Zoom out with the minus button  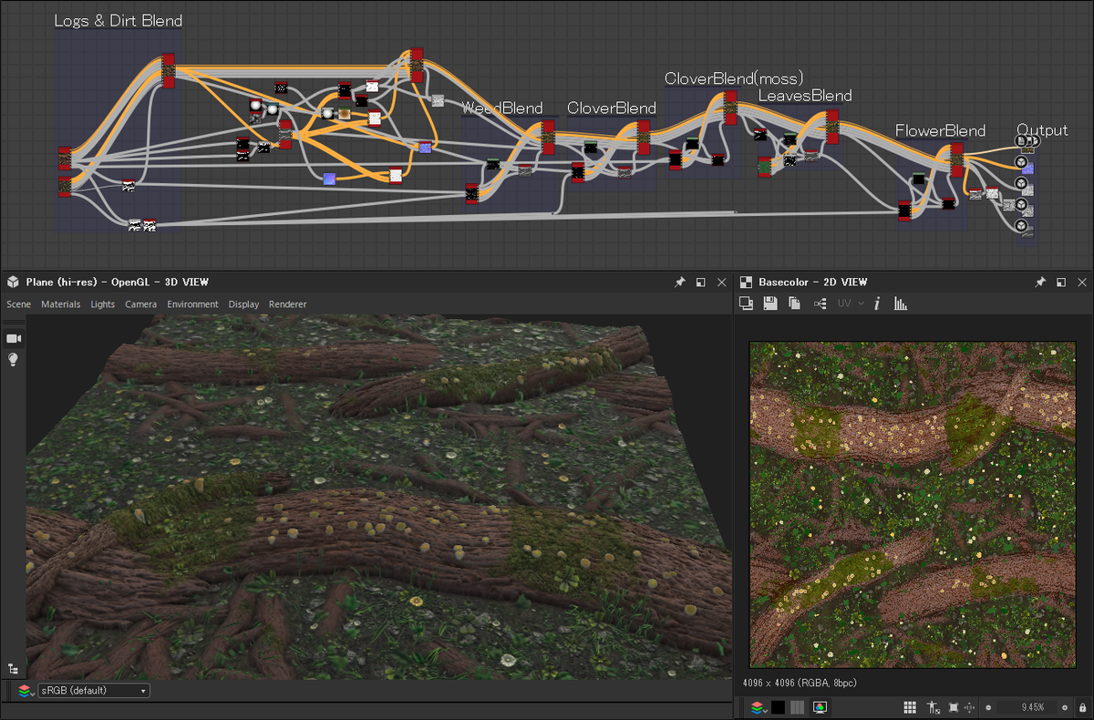tap(988, 707)
